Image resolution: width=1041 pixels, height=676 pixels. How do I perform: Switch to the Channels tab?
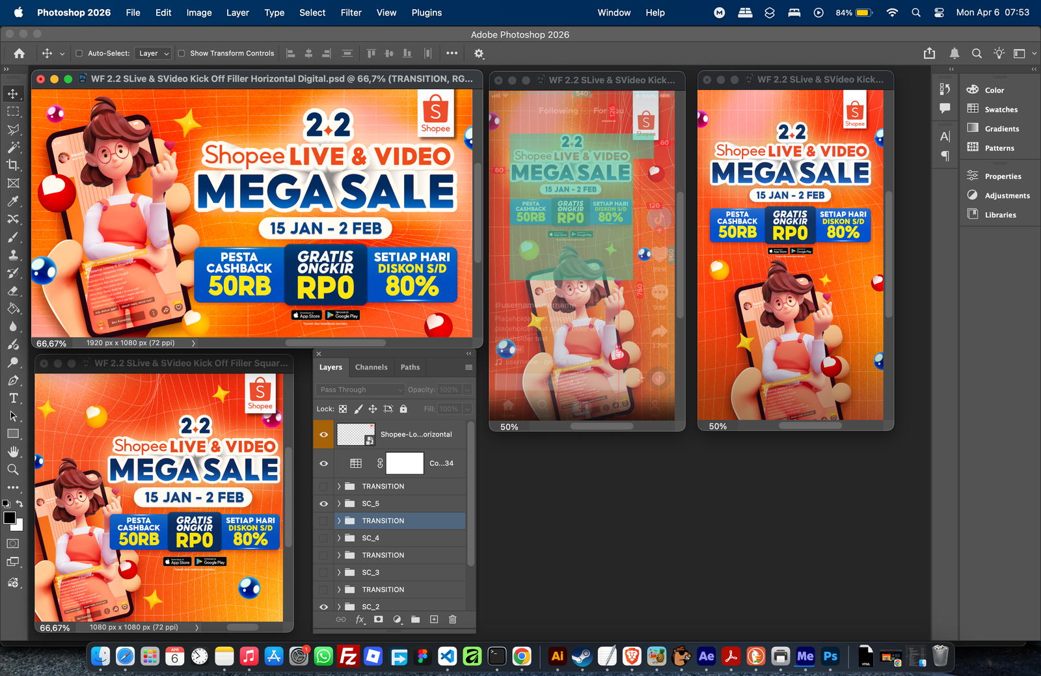pyautogui.click(x=372, y=367)
